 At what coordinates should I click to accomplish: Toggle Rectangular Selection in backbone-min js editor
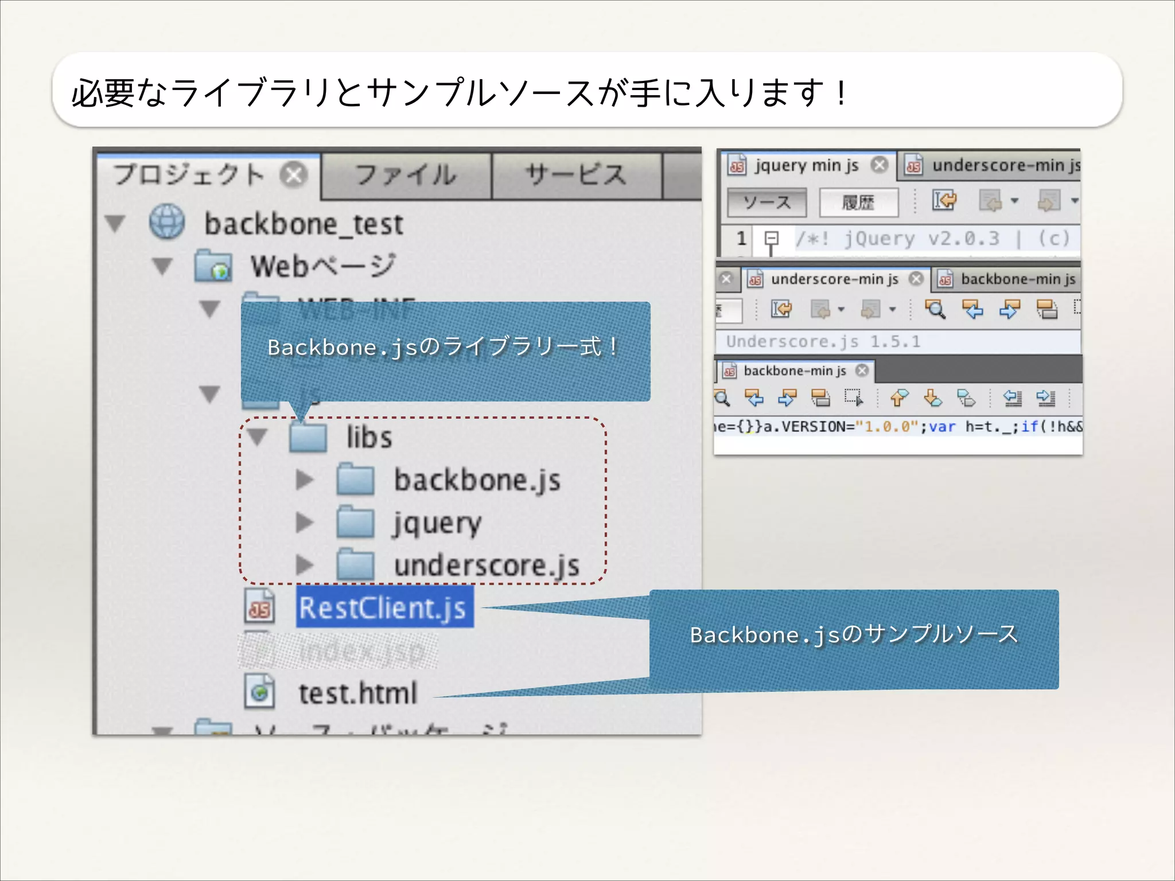[x=854, y=397]
